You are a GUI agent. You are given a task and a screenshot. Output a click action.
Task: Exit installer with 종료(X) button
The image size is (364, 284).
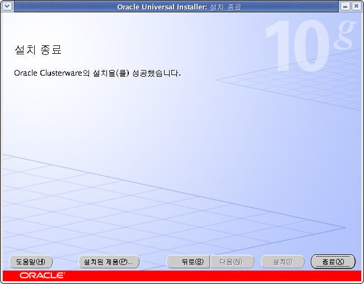coord(333,262)
